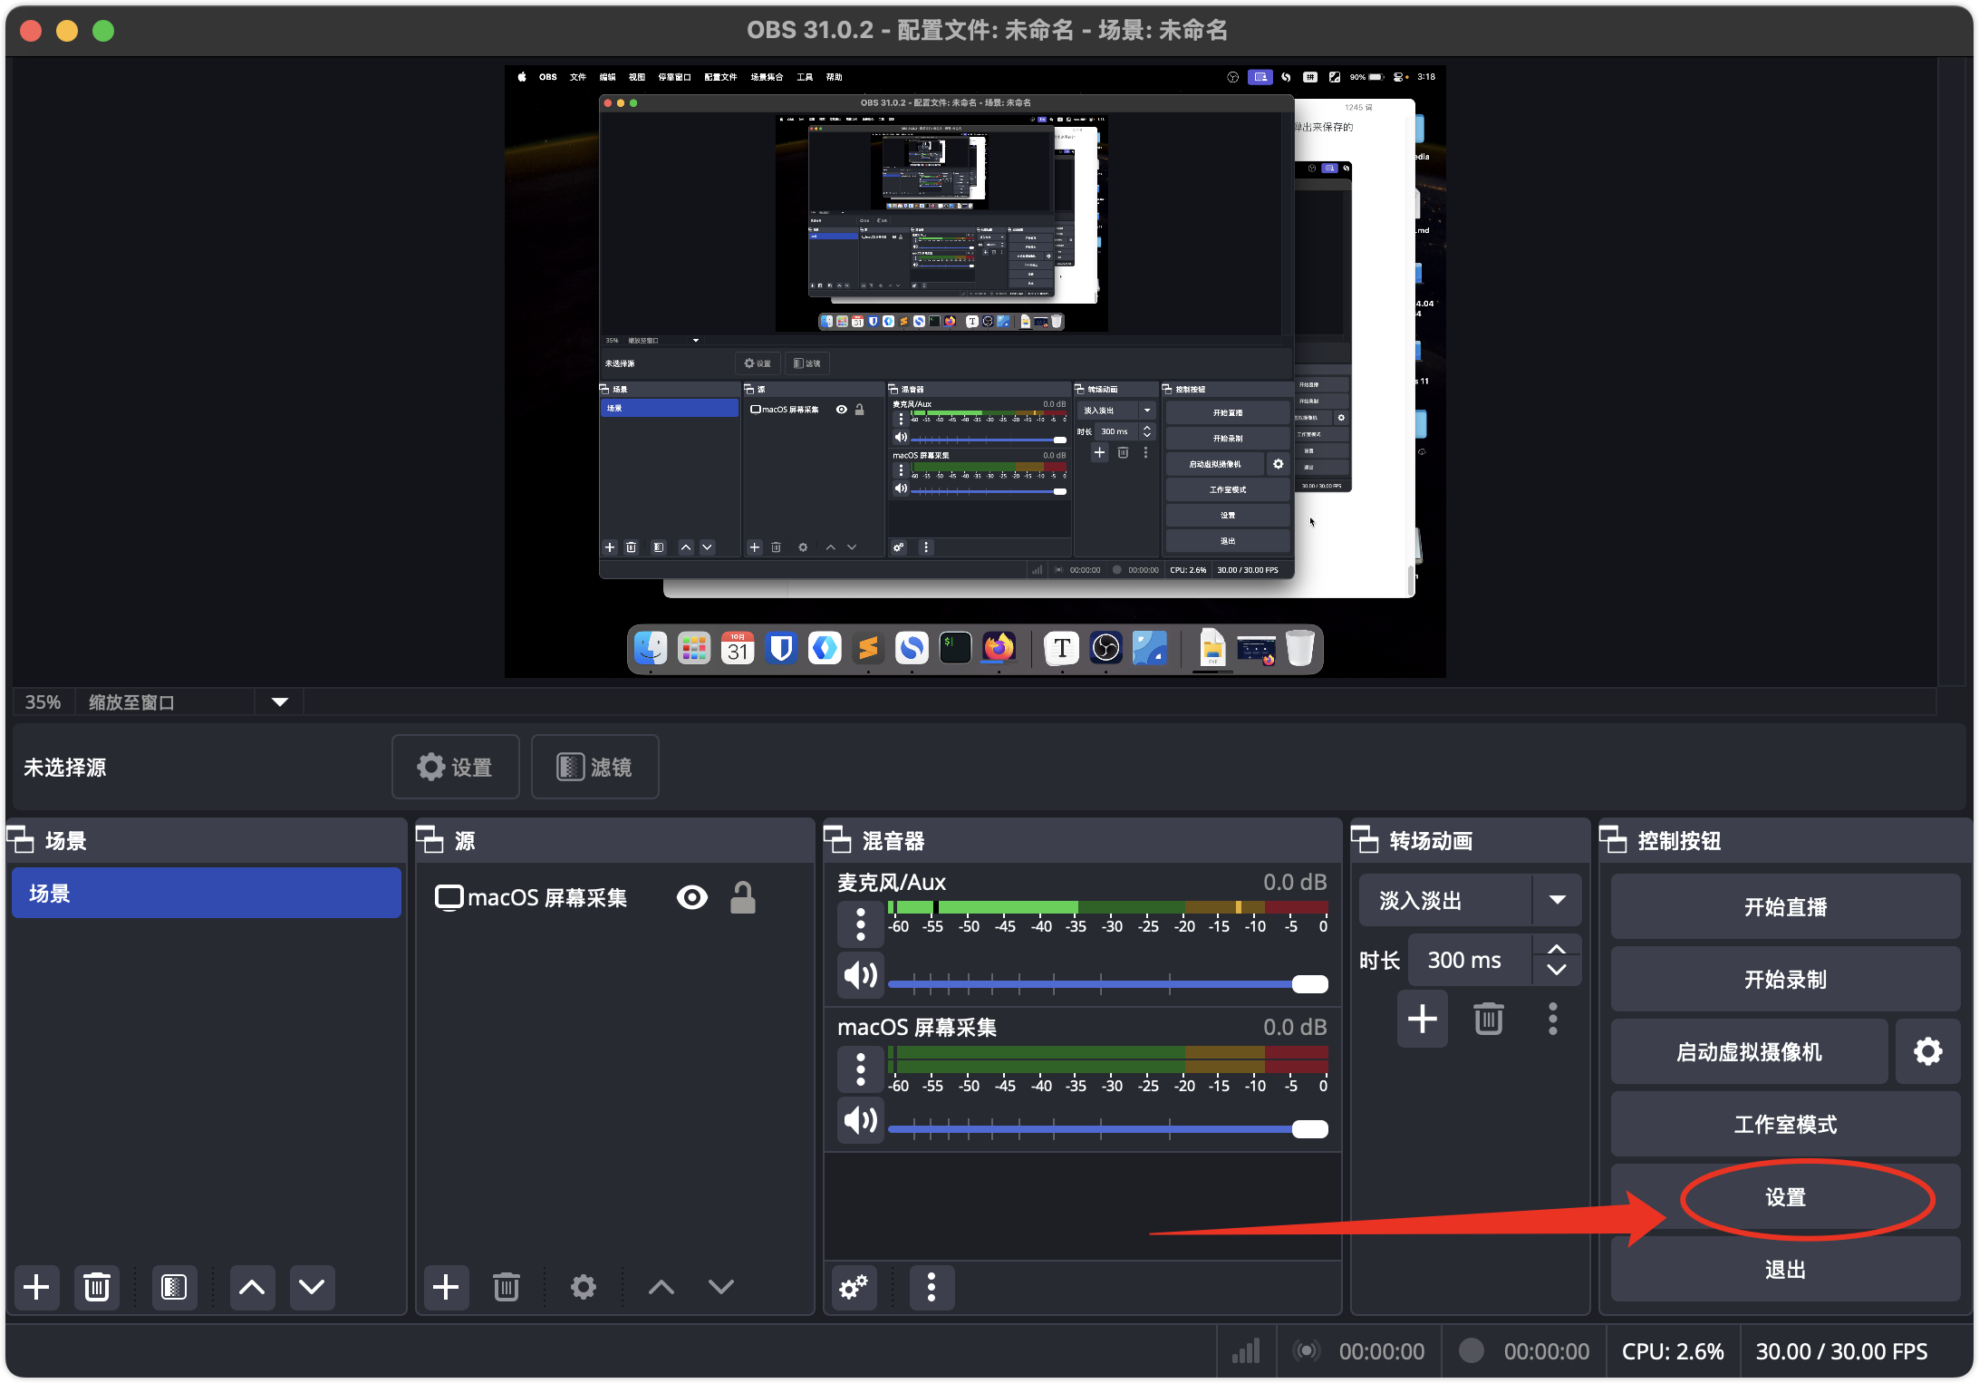Image resolution: width=1979 pixels, height=1383 pixels.
Task: Click the streaming status icon in the status bar
Action: (1307, 1351)
